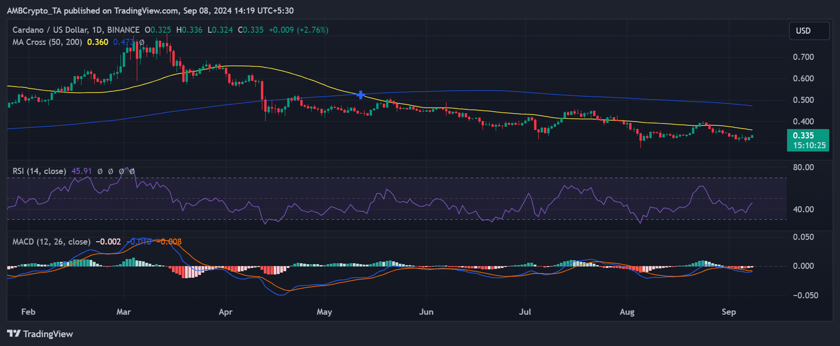Click the 0.500 price axis label
Screen dimensions: 840x346
point(803,100)
